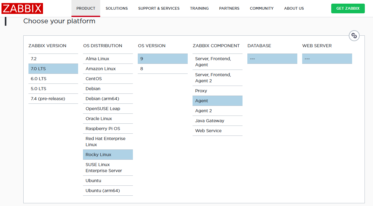Screen dimensions: 373x206
Task: Open the Partners menu
Action: tap(229, 8)
